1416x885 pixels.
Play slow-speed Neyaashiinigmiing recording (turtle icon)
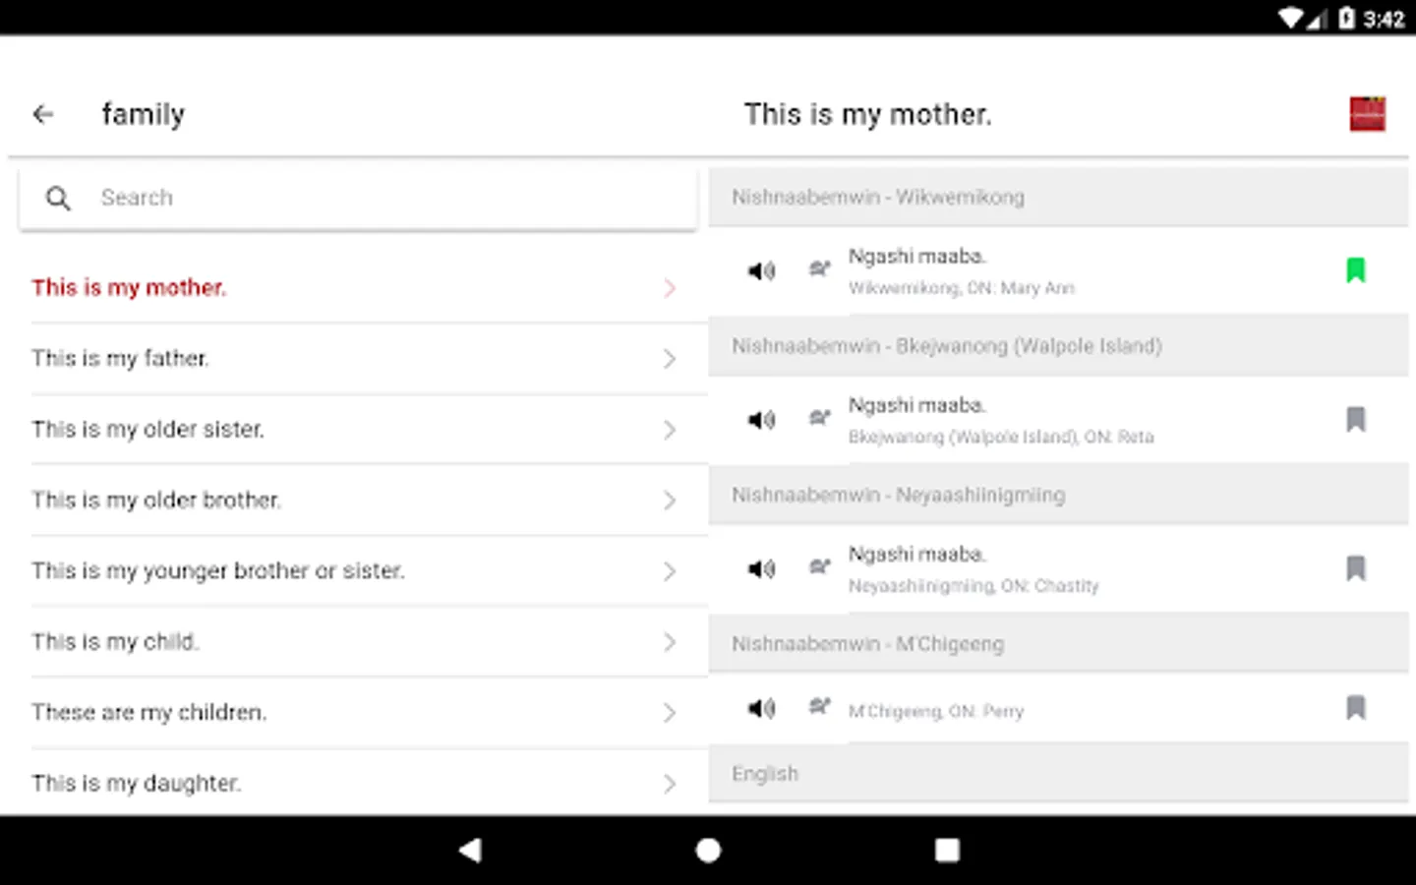pyautogui.click(x=819, y=566)
